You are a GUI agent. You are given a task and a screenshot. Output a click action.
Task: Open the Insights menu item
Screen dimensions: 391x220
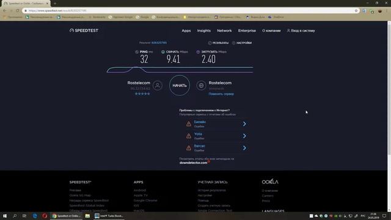click(203, 31)
